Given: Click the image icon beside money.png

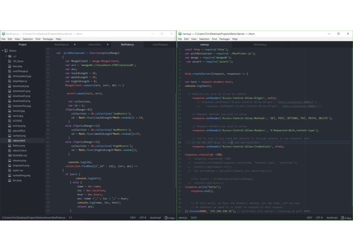Looking at the screenshot, I should [x=10, y=125].
